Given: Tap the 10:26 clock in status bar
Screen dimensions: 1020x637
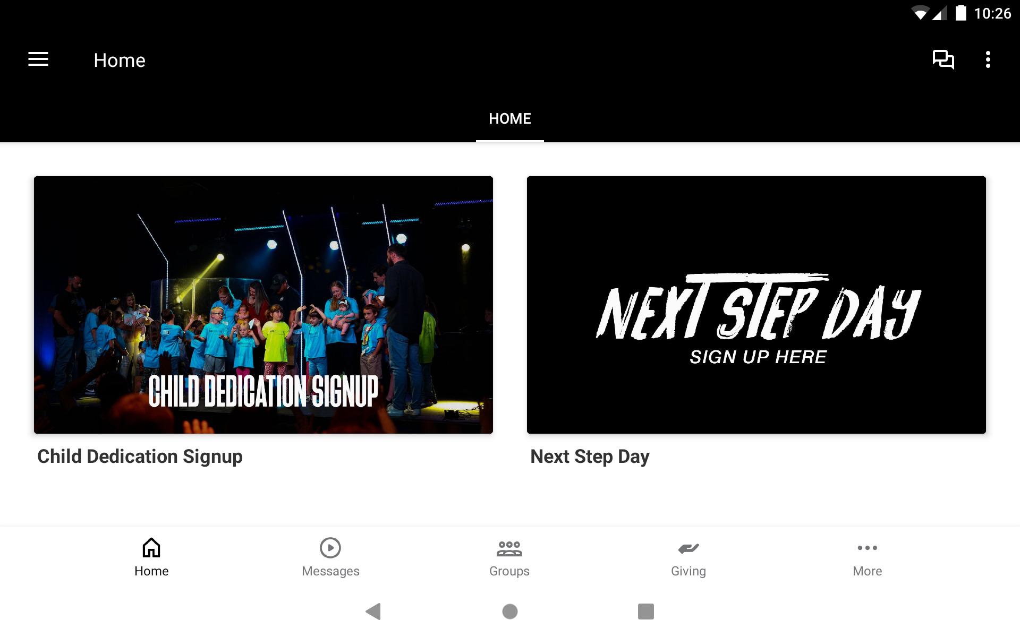Looking at the screenshot, I should (x=992, y=13).
